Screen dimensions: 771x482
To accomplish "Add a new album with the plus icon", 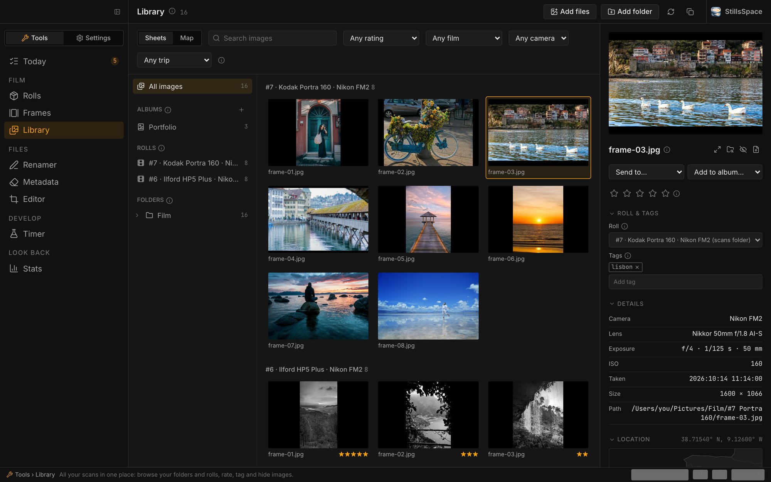I will pos(241,110).
